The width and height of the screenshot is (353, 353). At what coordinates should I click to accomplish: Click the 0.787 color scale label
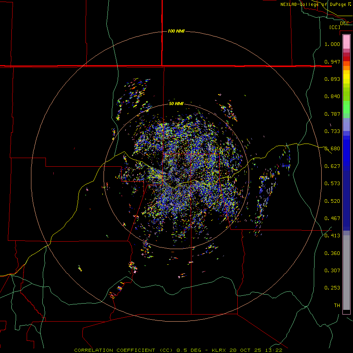click(x=332, y=114)
